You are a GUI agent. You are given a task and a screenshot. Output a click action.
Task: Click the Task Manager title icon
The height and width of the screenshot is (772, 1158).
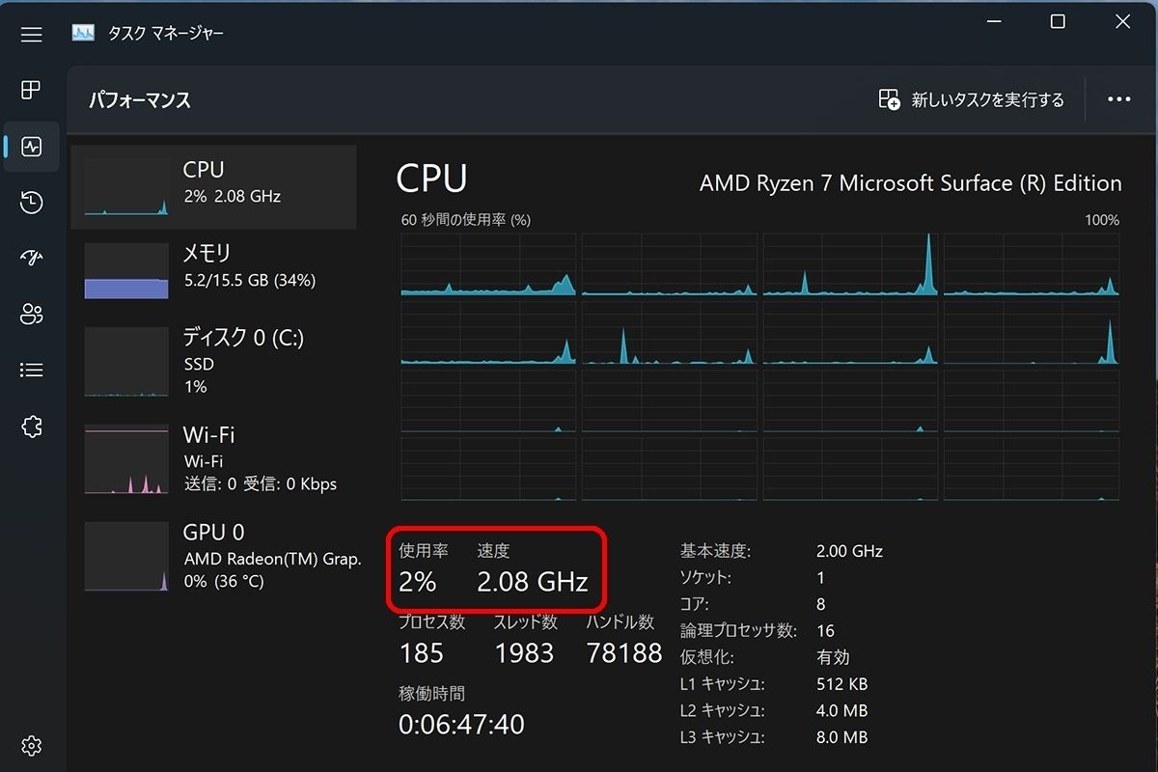pyautogui.click(x=83, y=34)
